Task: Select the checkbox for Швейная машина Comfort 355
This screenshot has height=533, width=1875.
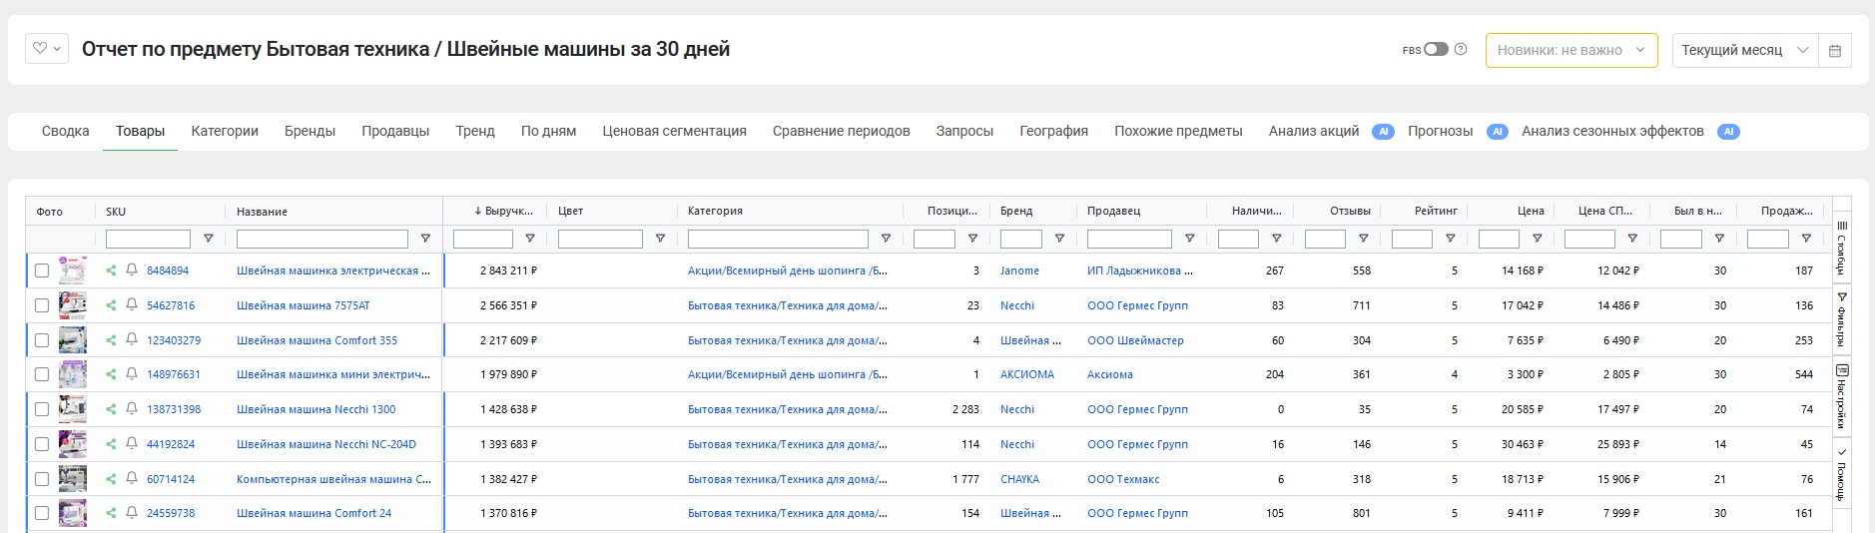Action: click(x=42, y=340)
